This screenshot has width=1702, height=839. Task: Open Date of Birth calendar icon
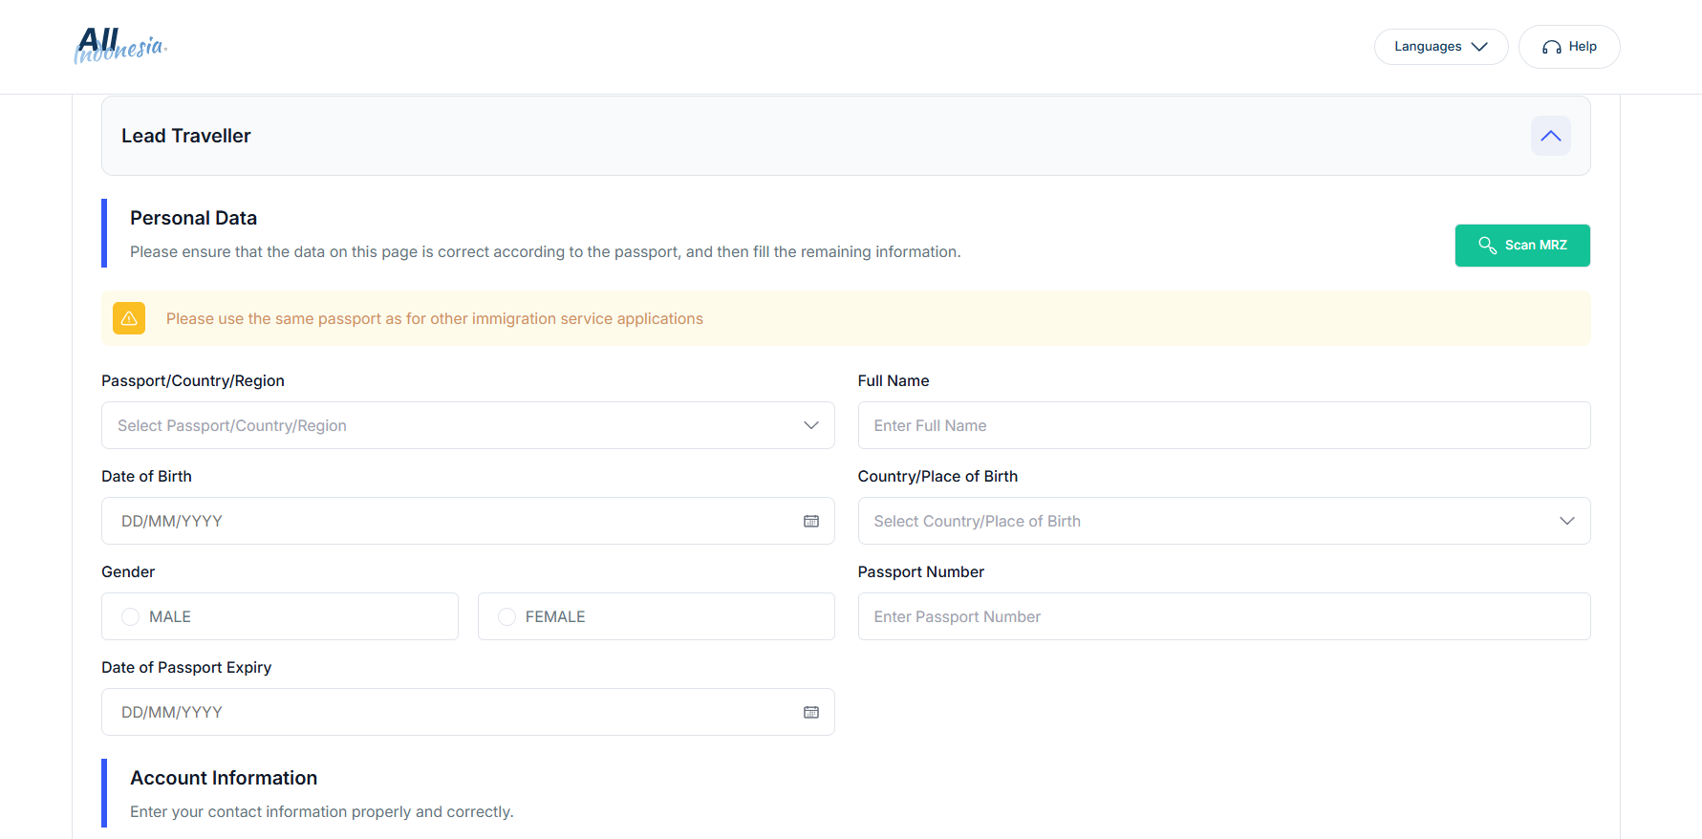[810, 521]
